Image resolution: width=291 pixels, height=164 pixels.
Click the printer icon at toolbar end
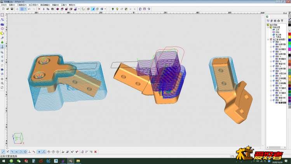point(149,9)
